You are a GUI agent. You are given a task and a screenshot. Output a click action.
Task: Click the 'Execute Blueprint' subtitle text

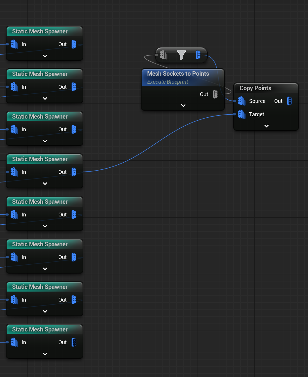pyautogui.click(x=168, y=82)
